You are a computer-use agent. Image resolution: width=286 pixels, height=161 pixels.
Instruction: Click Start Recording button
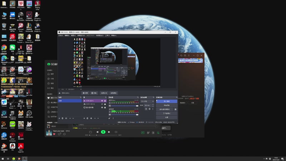pyautogui.click(x=167, y=105)
